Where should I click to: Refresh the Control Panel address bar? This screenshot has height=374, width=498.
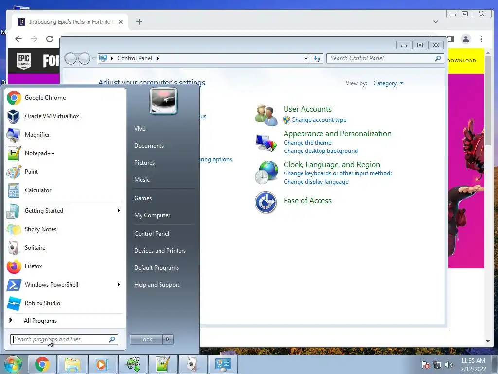point(317,58)
